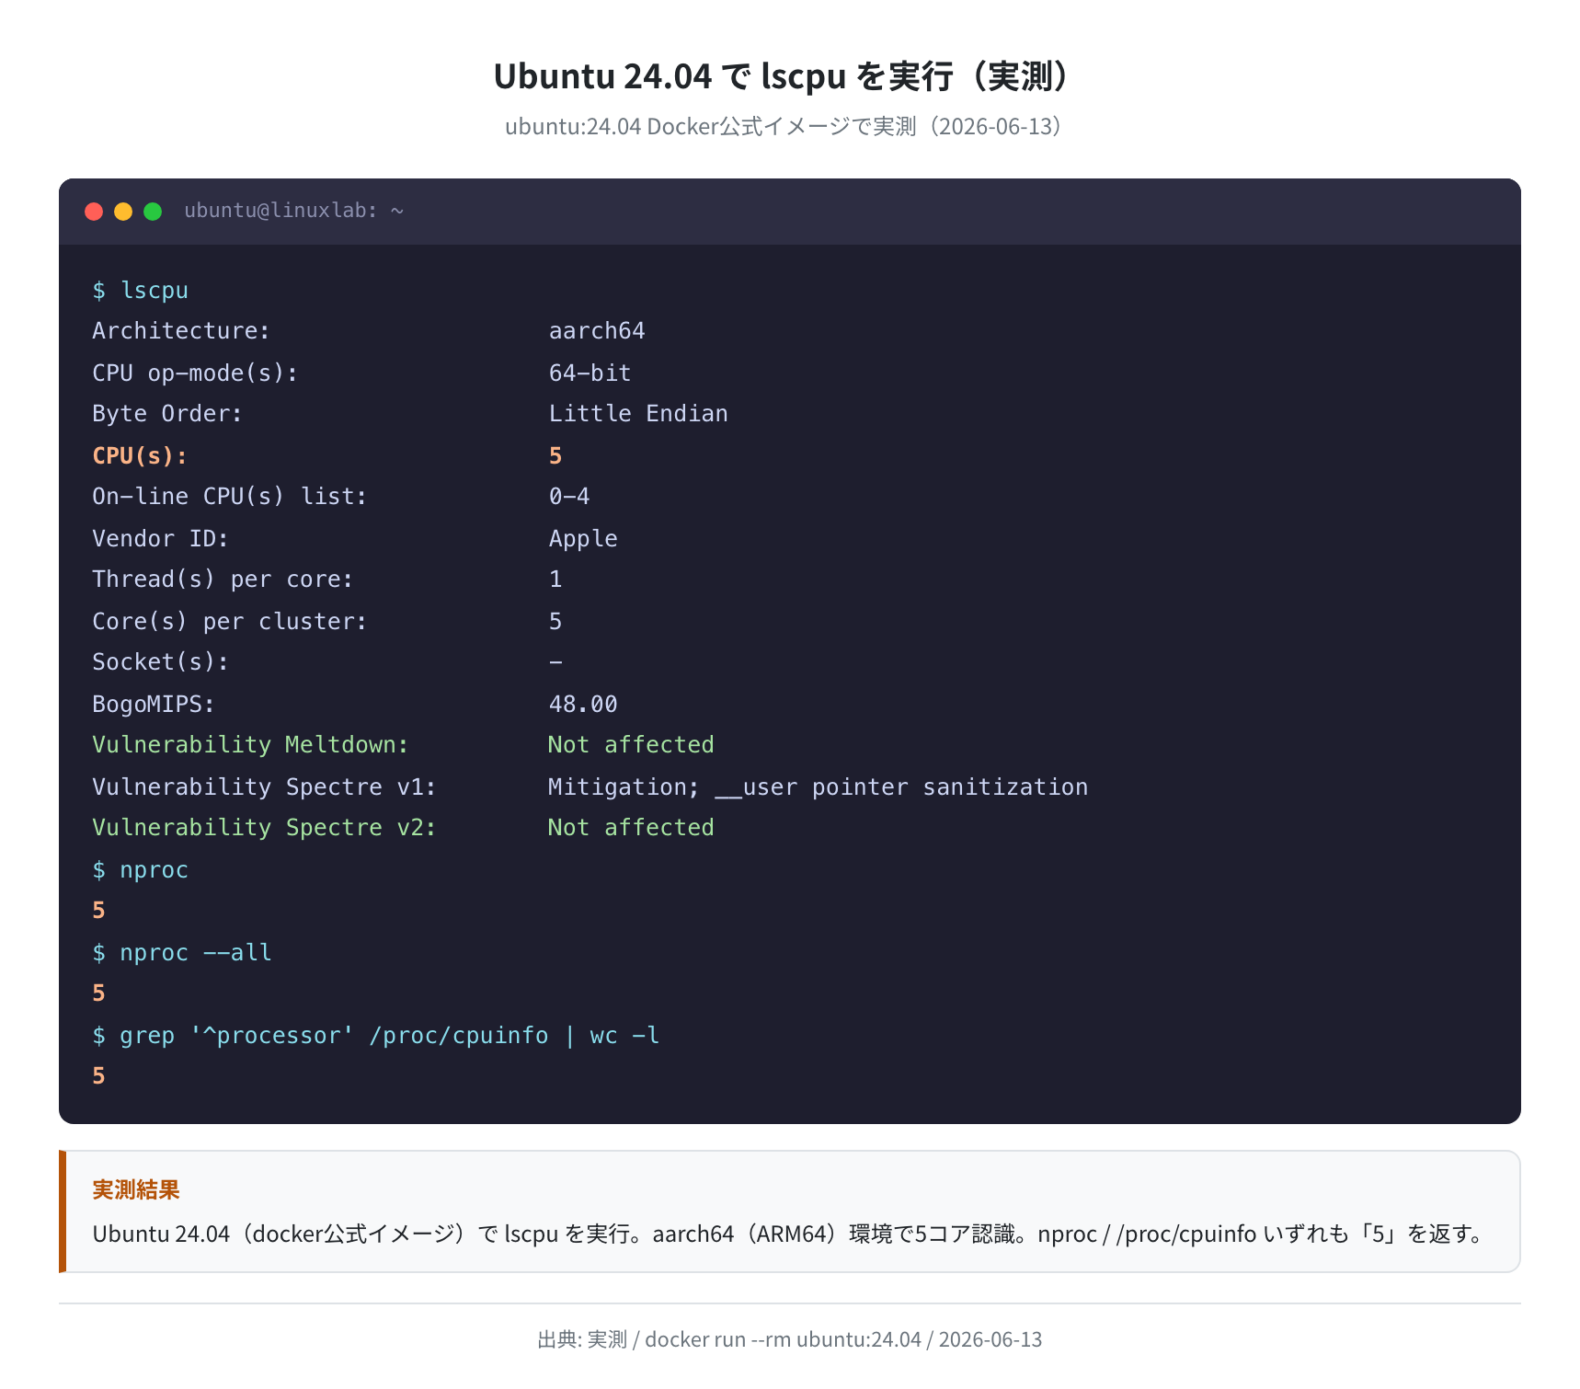Select 'Not affected' in the Meltdown row
1580x1389 pixels.
(x=631, y=745)
